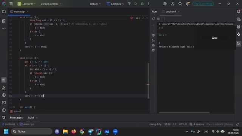
Task: Open IDE settings gear icon
Action: click(188, 4)
